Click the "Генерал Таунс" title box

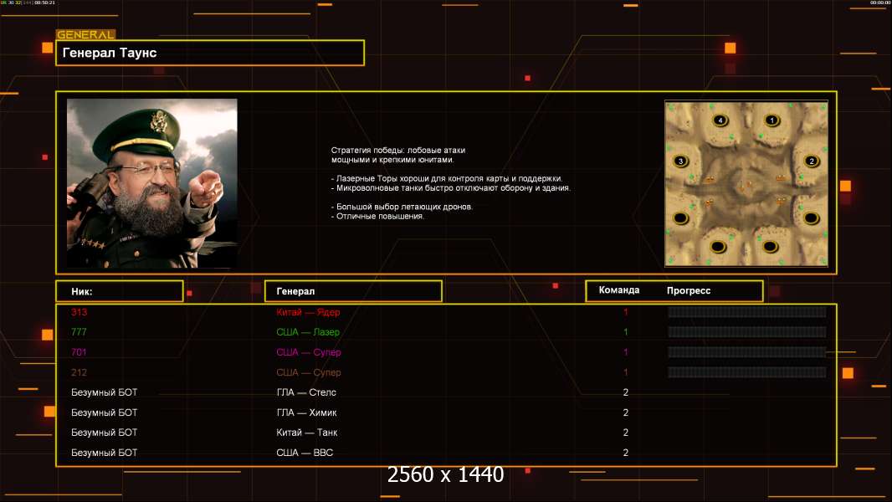210,53
